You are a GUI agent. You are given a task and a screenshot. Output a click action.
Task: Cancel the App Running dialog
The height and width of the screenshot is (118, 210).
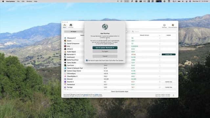point(105,56)
